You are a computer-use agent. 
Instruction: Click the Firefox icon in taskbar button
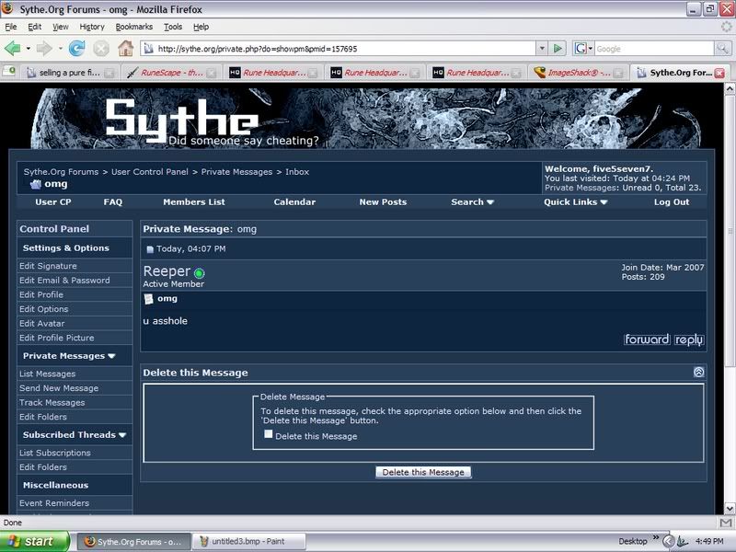point(89,541)
